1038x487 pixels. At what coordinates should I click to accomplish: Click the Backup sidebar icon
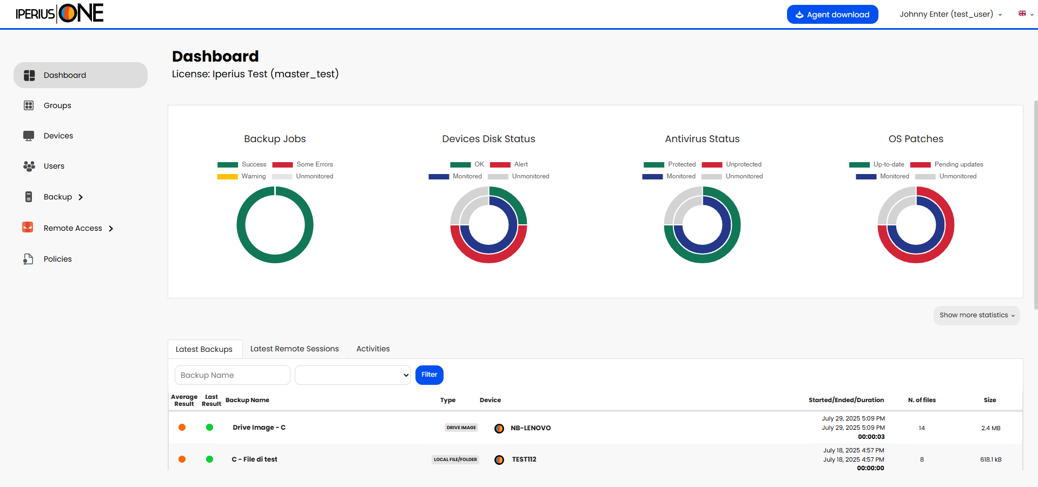29,197
